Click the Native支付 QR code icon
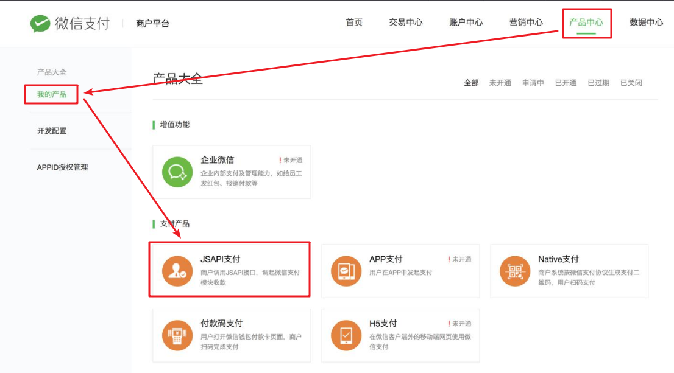Viewport: 674px width, 373px height. tap(515, 271)
